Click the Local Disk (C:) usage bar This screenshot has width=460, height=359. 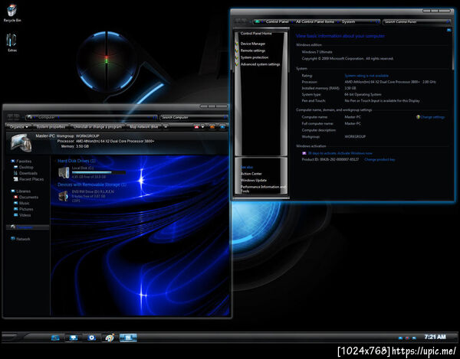(99, 172)
